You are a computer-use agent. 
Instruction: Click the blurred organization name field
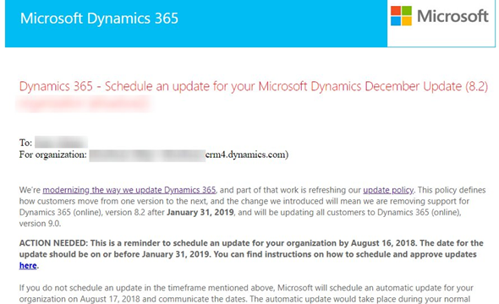147,155
